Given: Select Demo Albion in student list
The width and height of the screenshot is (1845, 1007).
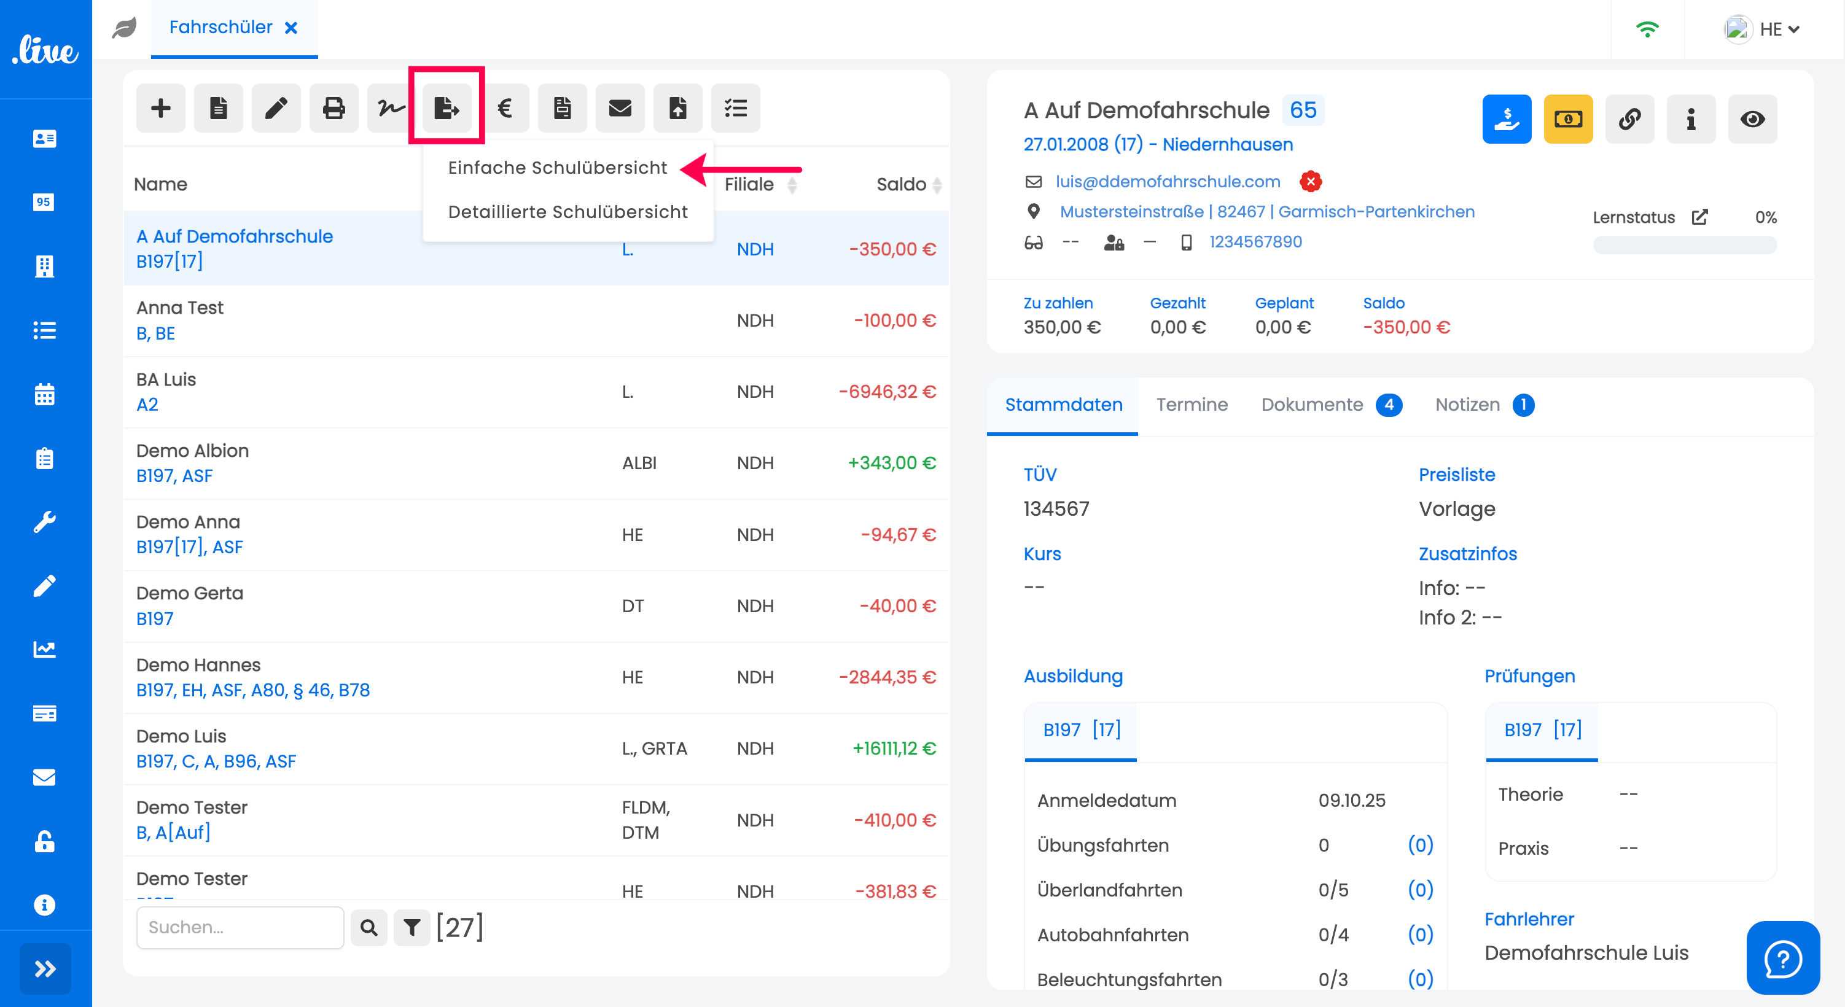Looking at the screenshot, I should 193,451.
